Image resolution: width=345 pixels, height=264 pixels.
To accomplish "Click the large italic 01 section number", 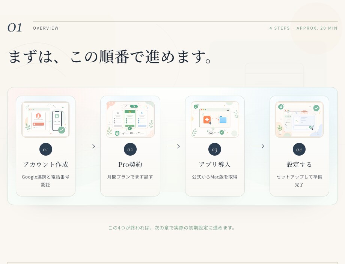I will click(15, 28).
